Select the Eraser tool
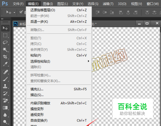This screenshot has width=161, height=126. (x=5, y=101)
